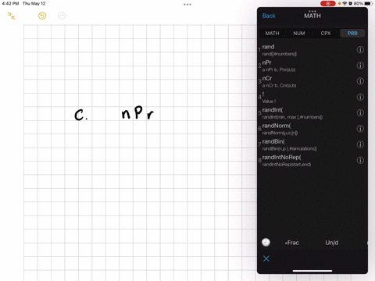Image resolution: width=375 pixels, height=281 pixels.
Task: Tap the ▸Frac conversion button
Action: [x=292, y=243]
